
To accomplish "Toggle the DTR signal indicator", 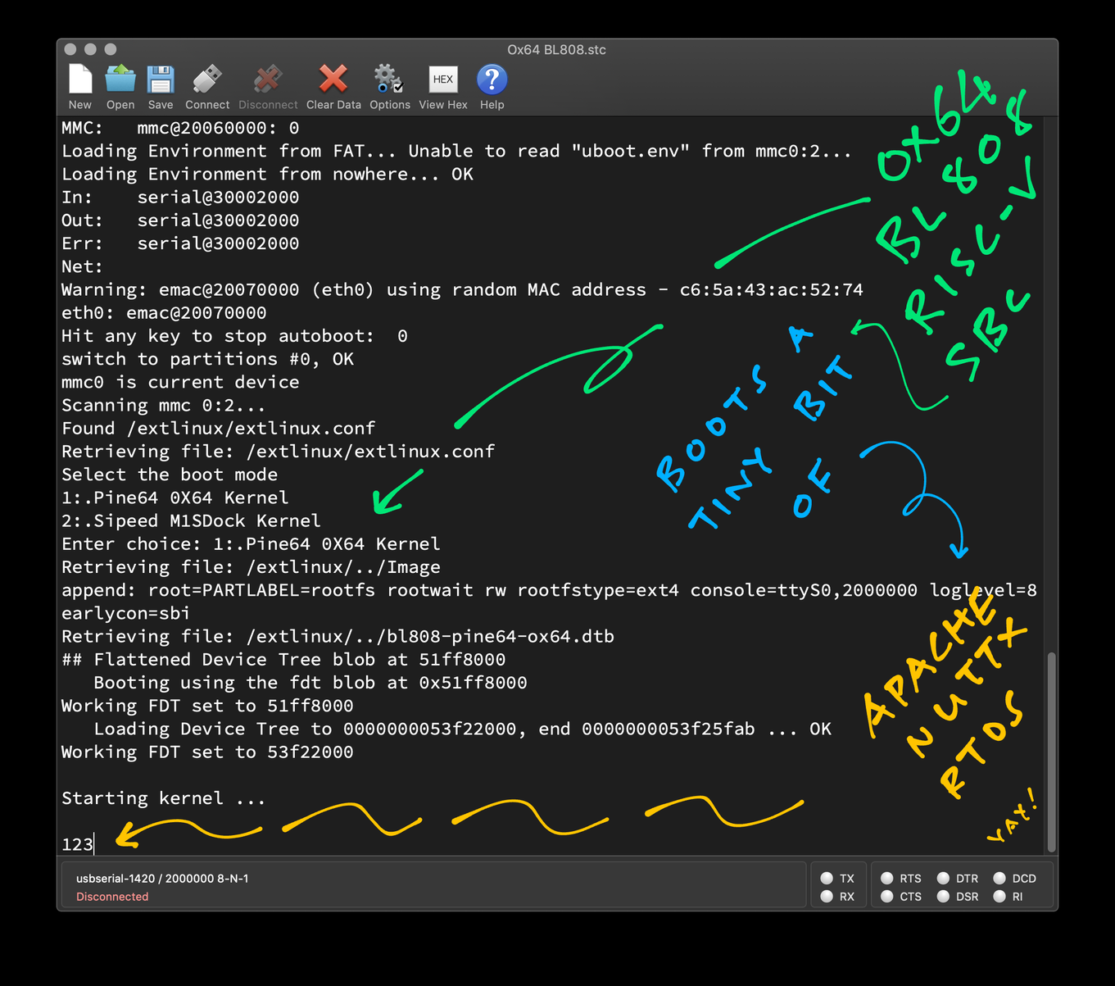I will point(944,878).
